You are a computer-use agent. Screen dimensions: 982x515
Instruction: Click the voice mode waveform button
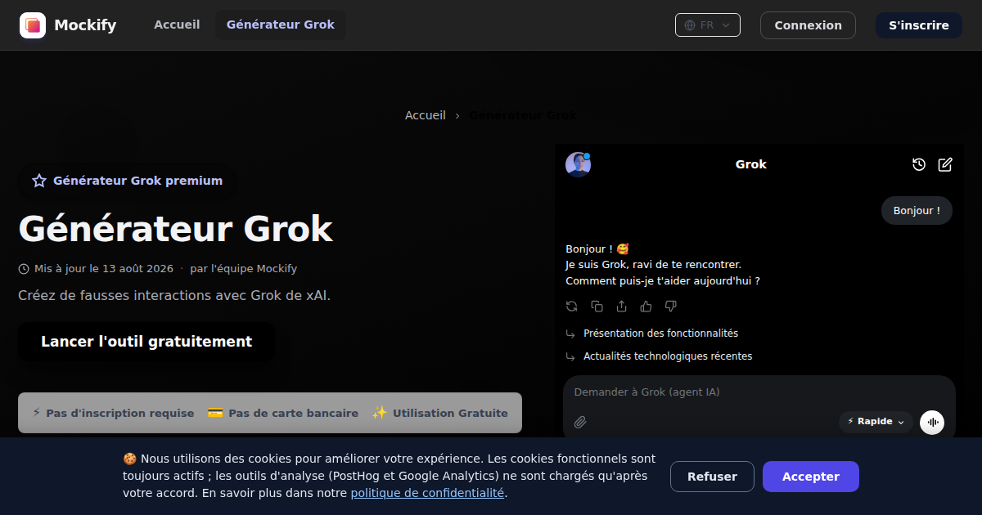(x=932, y=423)
